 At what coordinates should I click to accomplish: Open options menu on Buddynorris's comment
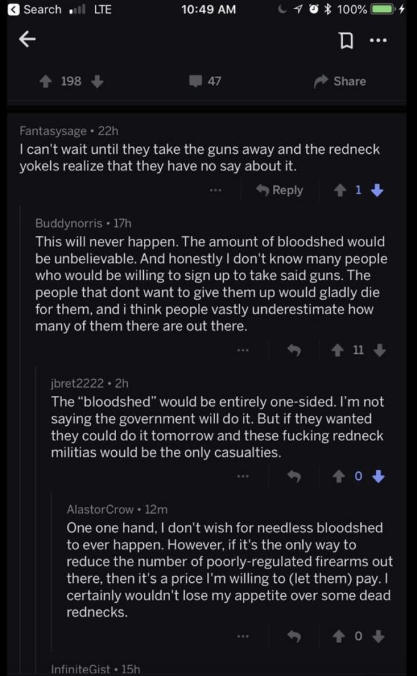click(x=244, y=351)
